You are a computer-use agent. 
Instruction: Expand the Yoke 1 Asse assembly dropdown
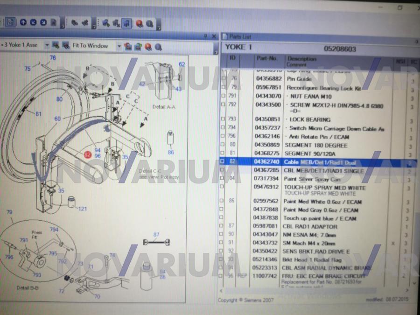click(47, 46)
